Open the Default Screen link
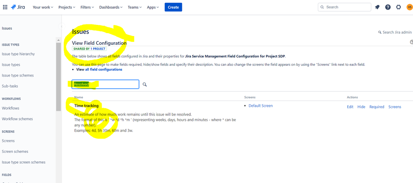The width and height of the screenshot is (413, 183). pos(260,106)
